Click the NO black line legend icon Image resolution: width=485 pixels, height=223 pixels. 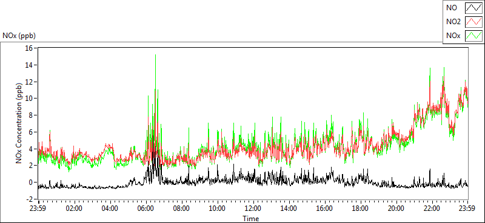click(x=474, y=8)
